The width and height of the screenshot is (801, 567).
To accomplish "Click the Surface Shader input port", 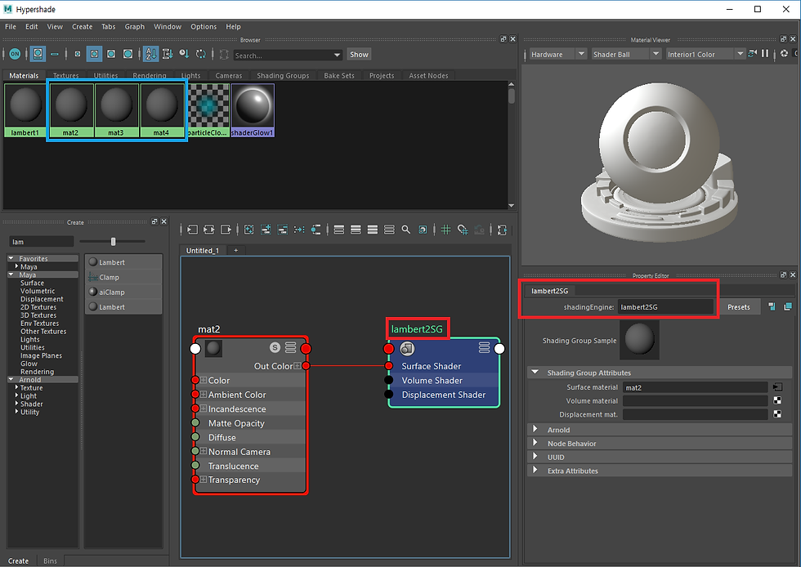I will pos(389,366).
